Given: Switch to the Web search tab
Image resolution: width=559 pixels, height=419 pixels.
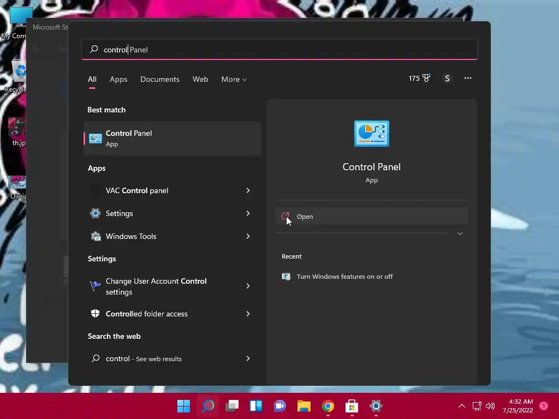Looking at the screenshot, I should (200, 80).
